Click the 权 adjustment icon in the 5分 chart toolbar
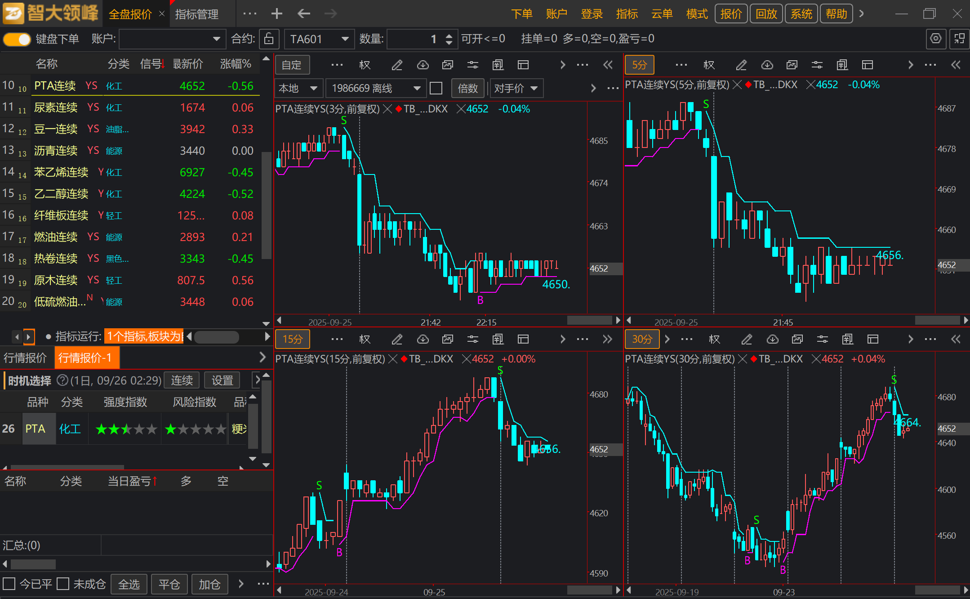 click(x=709, y=65)
